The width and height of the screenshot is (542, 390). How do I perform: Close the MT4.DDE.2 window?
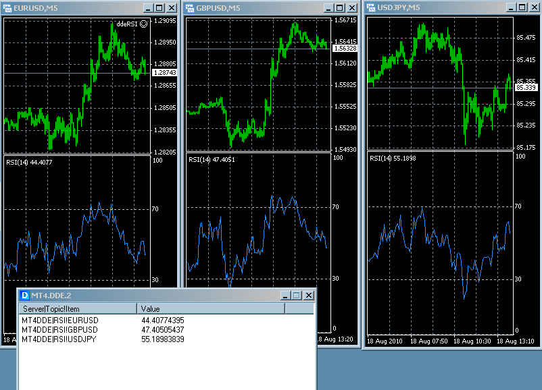308,296
